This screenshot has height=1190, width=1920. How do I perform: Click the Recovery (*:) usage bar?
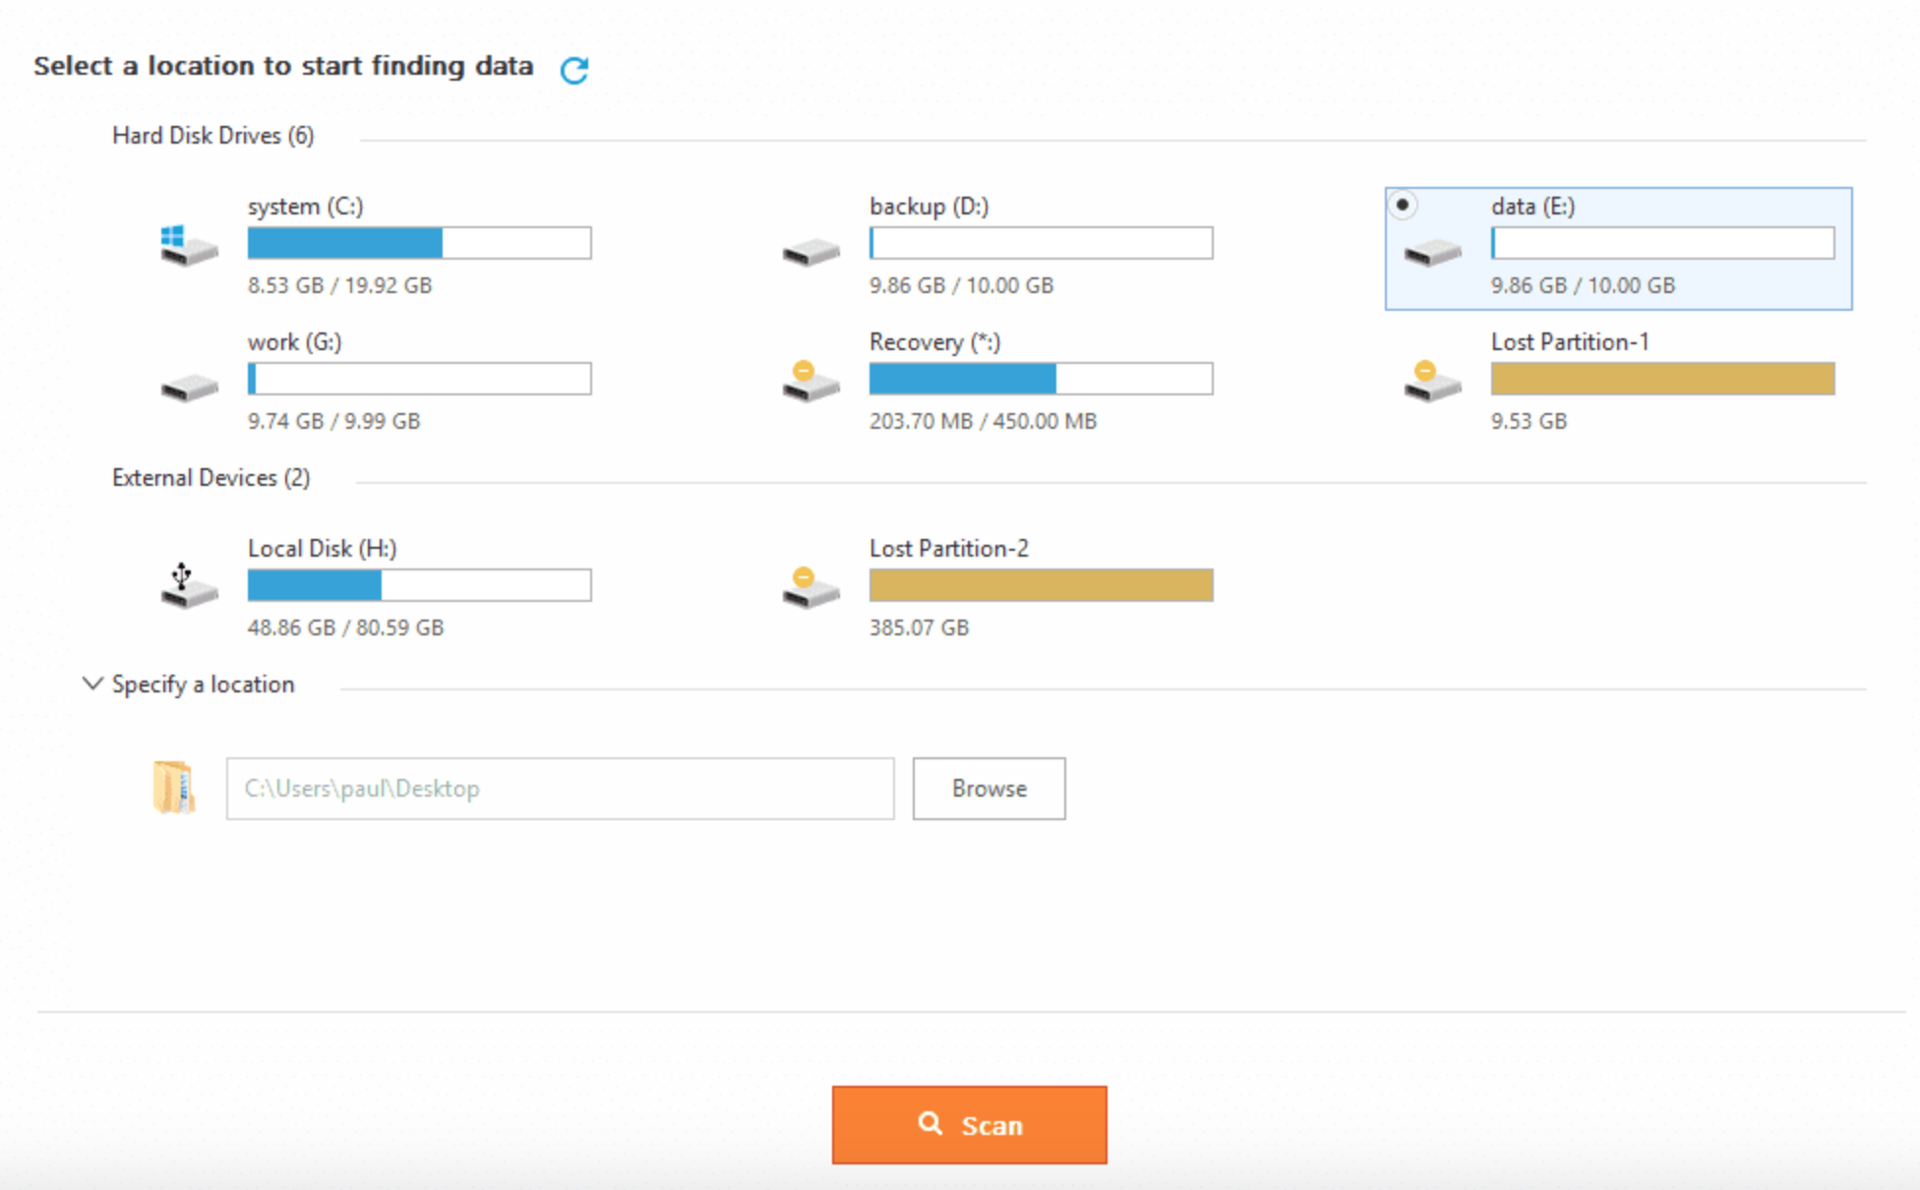pos(1041,379)
